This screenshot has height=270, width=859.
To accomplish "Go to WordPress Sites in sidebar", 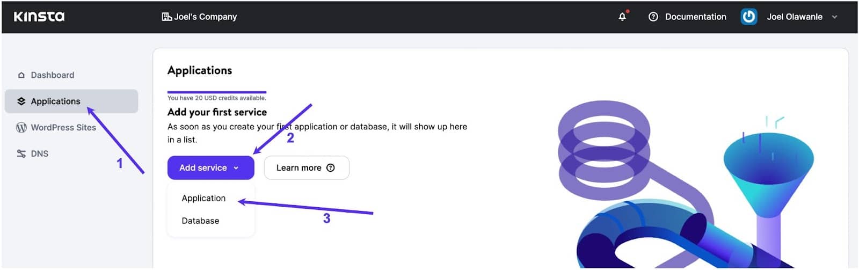I will point(63,127).
